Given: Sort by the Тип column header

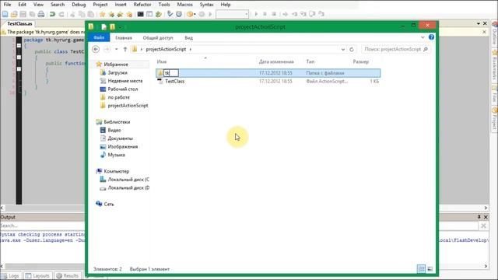Looking at the screenshot, I should (x=310, y=61).
